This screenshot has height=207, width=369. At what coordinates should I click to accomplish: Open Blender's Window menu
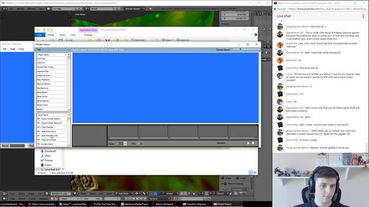[31, 9]
